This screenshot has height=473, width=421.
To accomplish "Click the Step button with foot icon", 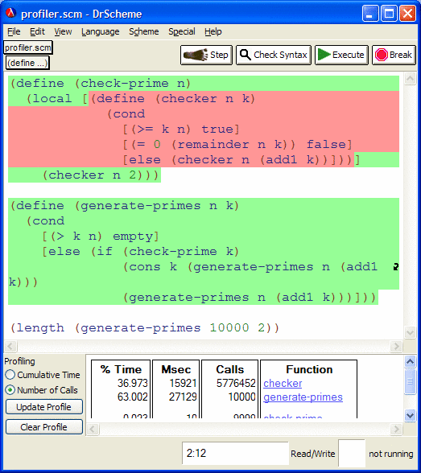I will coord(206,55).
